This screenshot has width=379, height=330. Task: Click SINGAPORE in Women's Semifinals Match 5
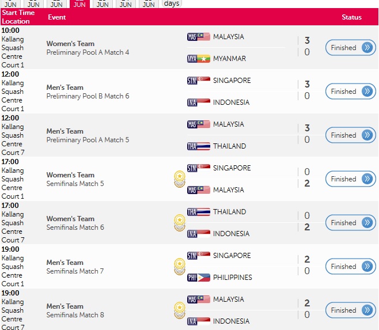pyautogui.click(x=232, y=168)
